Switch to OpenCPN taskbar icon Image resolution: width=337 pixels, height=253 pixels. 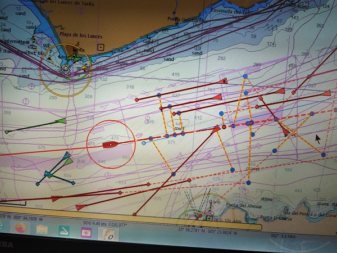tap(108, 234)
